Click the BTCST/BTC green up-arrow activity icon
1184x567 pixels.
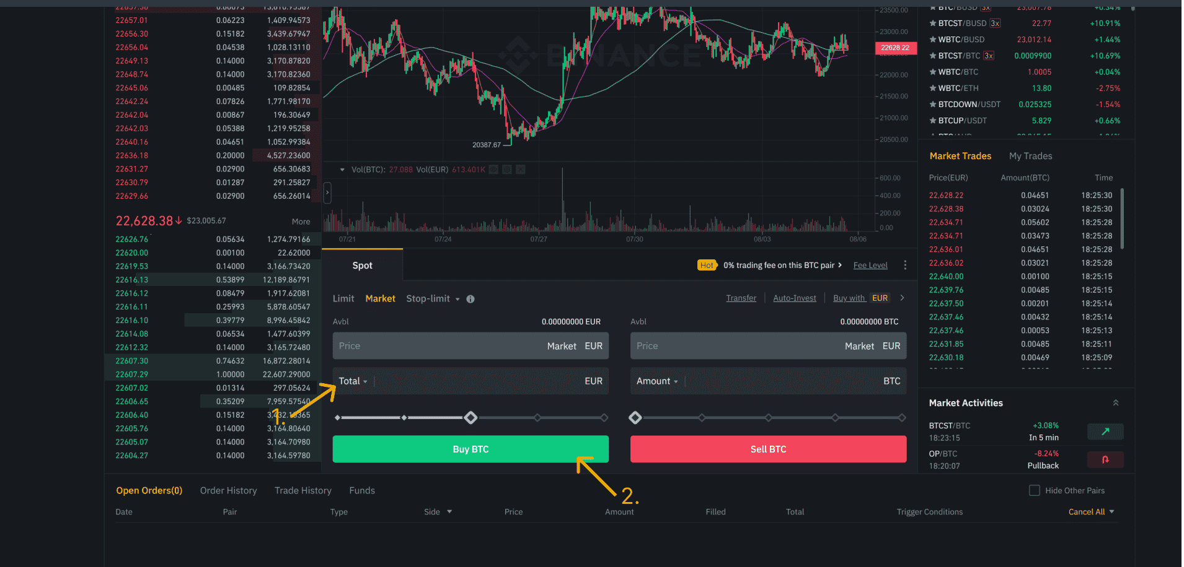[x=1105, y=431]
